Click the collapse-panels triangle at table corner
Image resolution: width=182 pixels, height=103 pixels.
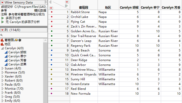click(50, 2)
